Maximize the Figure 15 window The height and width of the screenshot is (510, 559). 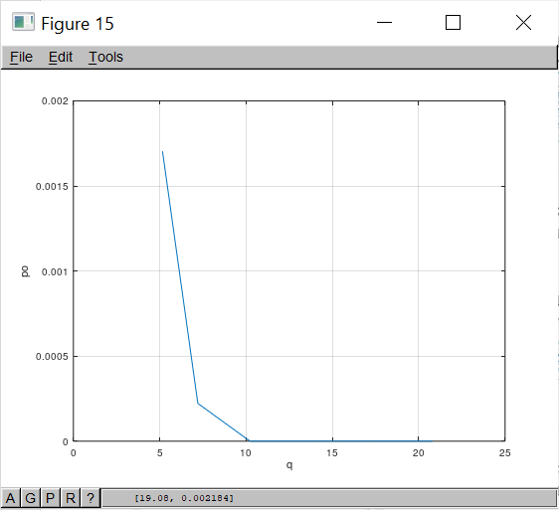(453, 23)
